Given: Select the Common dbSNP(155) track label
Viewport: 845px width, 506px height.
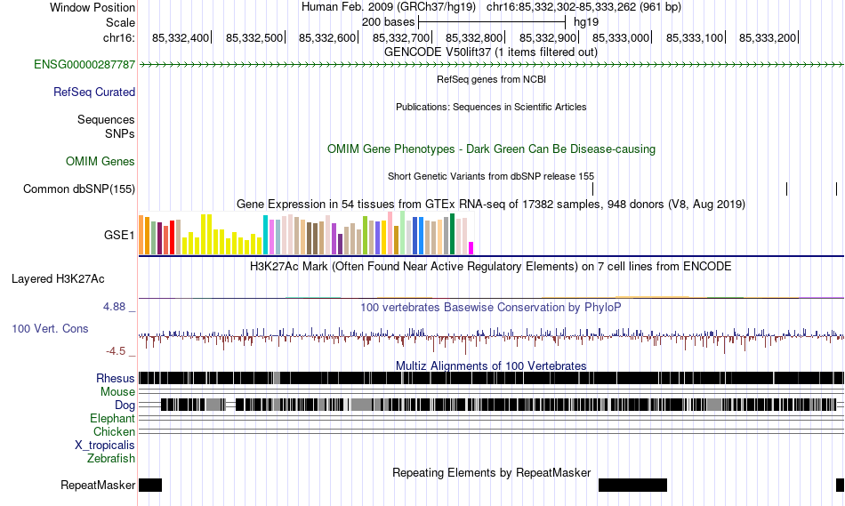Looking at the screenshot, I should coord(78,189).
